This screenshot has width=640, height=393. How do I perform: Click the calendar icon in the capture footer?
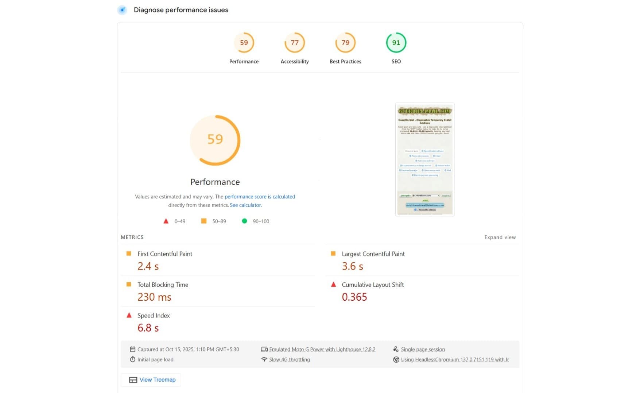coord(132,349)
